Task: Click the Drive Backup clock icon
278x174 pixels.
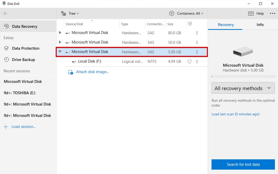Action: 6,59
